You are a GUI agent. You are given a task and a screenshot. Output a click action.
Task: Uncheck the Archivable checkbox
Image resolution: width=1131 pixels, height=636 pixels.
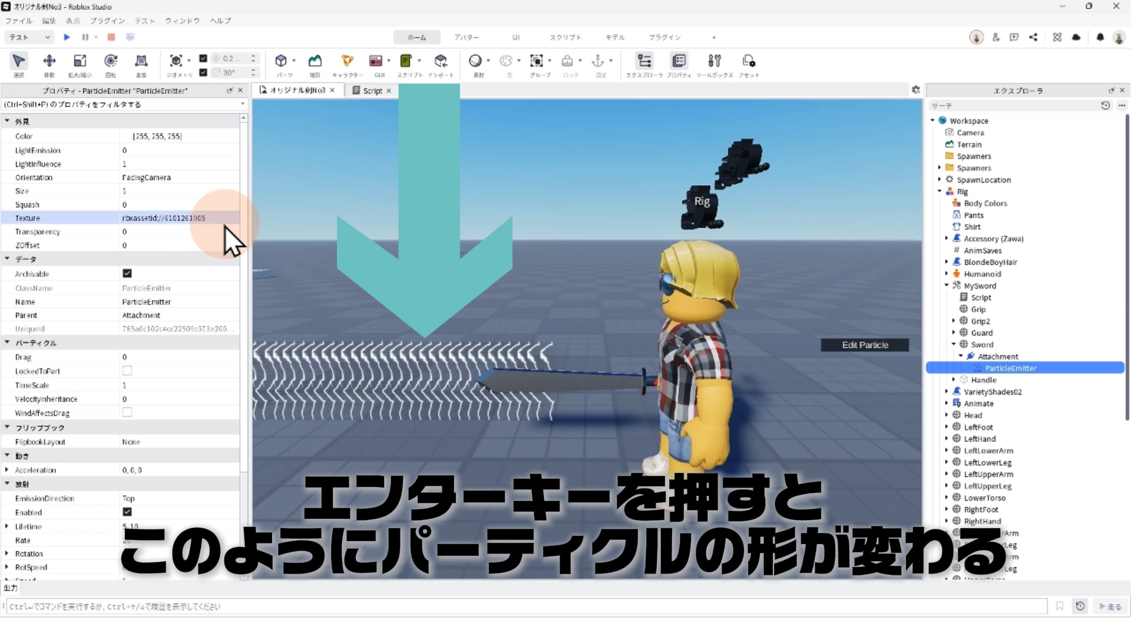point(127,273)
